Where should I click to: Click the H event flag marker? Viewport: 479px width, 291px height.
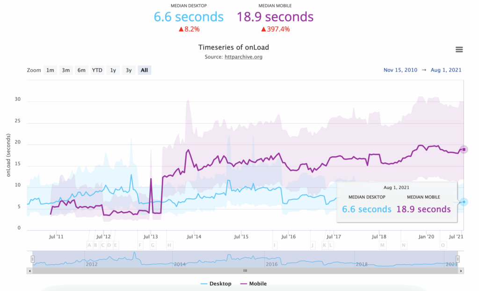[169, 245]
